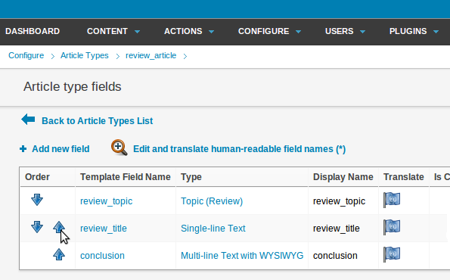Image resolution: width=450 pixels, height=280 pixels.
Task: Click the plus icon for adding field
Action: pos(23,149)
